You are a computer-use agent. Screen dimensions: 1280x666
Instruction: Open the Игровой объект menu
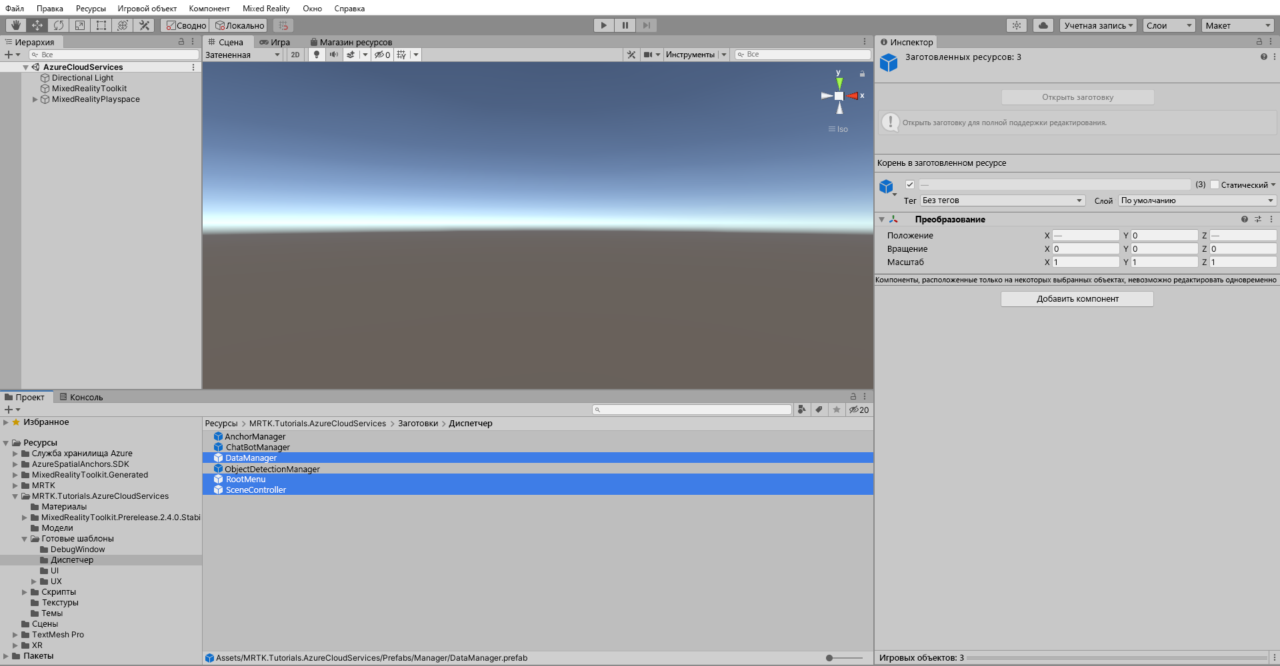click(147, 9)
